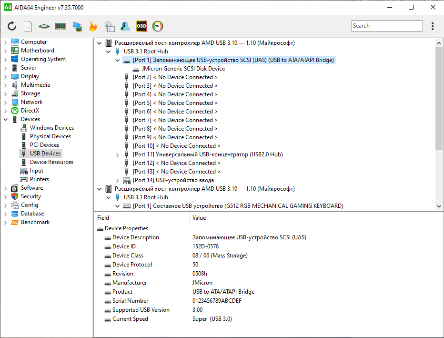The height and width of the screenshot is (338, 444).
Task: Open the audit manager checklist icon
Action: (109, 26)
